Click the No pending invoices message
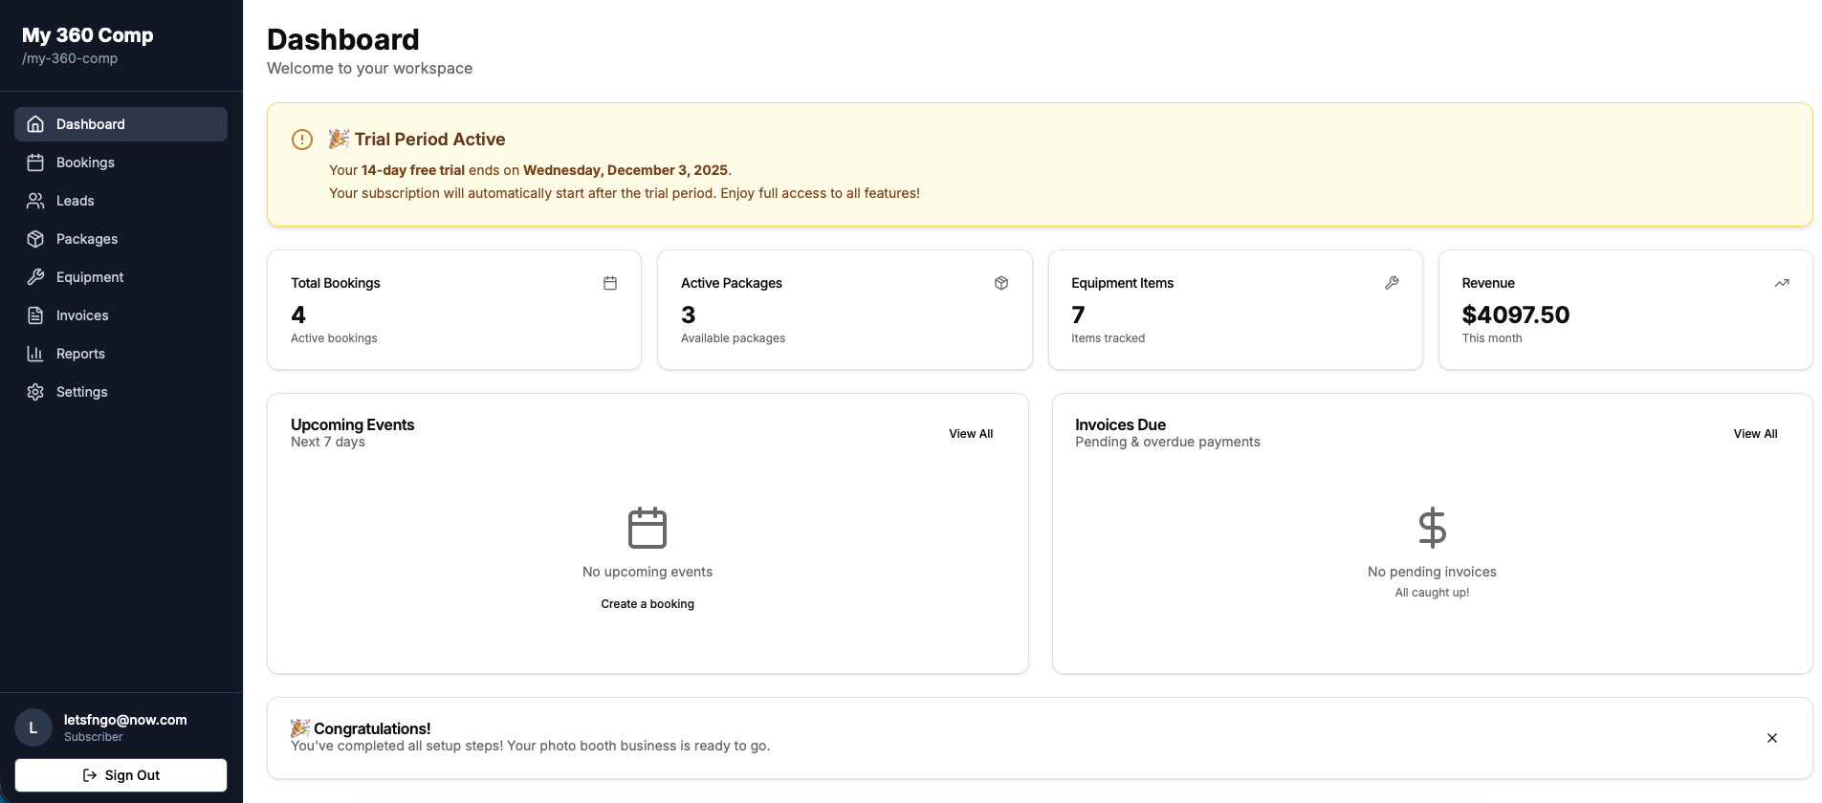This screenshot has width=1822, height=803. [x=1432, y=572]
